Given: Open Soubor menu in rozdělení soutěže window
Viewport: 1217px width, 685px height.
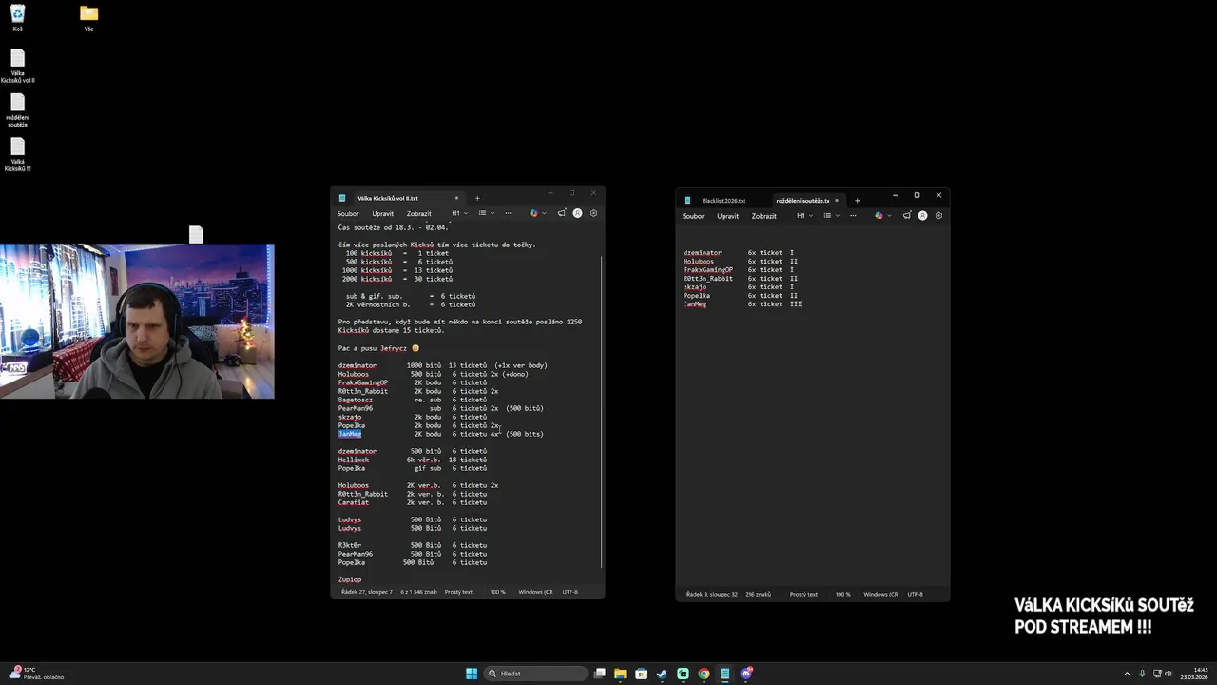Looking at the screenshot, I should point(693,216).
